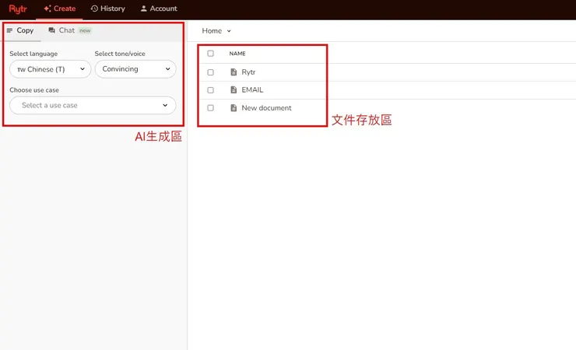576x350 pixels.
Task: Click the History clock icon
Action: (94, 9)
